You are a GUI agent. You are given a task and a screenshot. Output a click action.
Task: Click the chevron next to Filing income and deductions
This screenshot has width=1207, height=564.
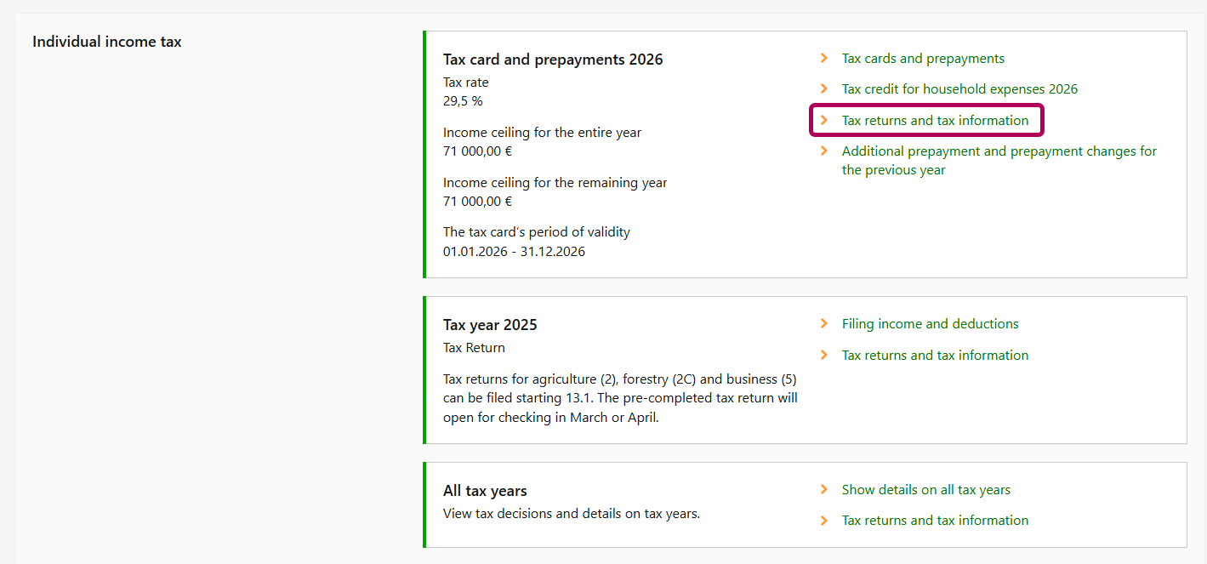pos(823,324)
